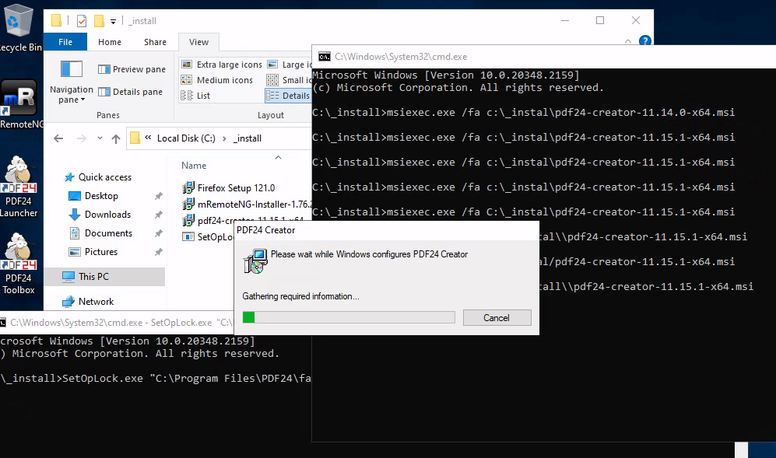Click cmd.exe title bar icon
This screenshot has width=776, height=458.
[x=324, y=57]
